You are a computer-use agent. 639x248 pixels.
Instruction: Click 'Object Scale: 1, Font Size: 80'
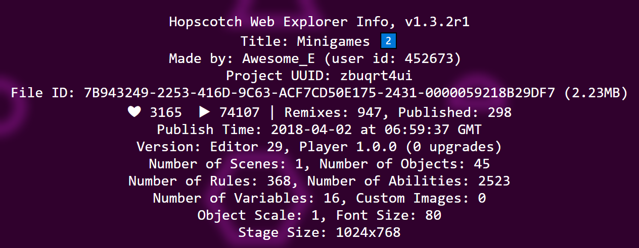[319, 215]
